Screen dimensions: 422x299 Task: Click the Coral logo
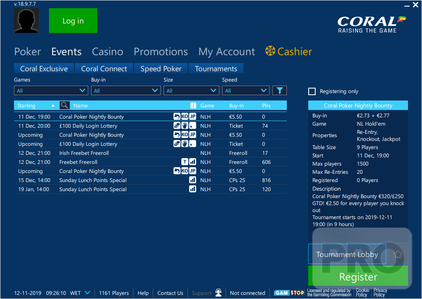pyautogui.click(x=372, y=24)
